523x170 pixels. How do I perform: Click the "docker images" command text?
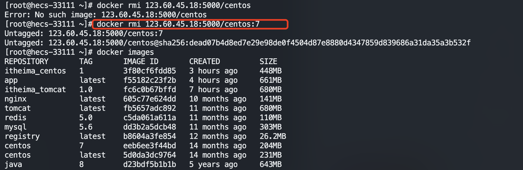click(125, 52)
